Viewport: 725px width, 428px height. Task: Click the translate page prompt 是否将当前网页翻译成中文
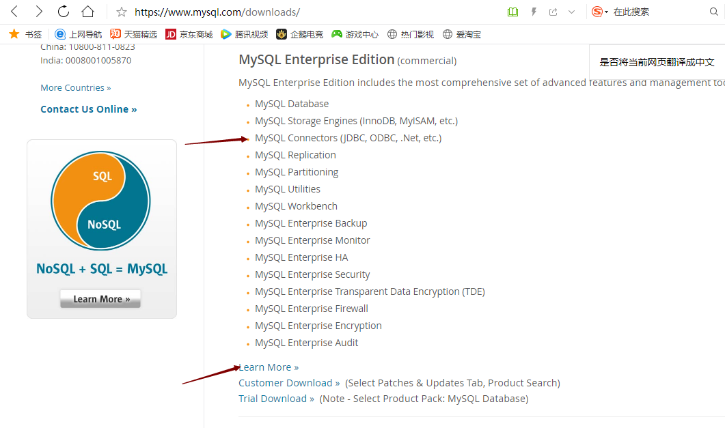click(657, 62)
